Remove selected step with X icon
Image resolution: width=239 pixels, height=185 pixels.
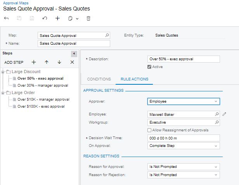point(72,62)
